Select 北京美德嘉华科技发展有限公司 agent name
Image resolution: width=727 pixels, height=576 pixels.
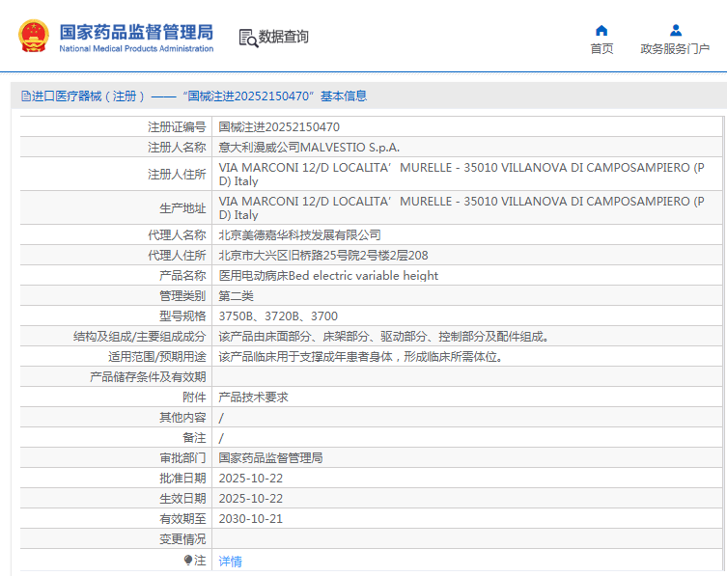pyautogui.click(x=299, y=235)
